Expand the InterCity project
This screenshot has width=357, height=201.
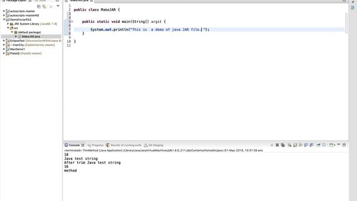click(x=4, y=45)
